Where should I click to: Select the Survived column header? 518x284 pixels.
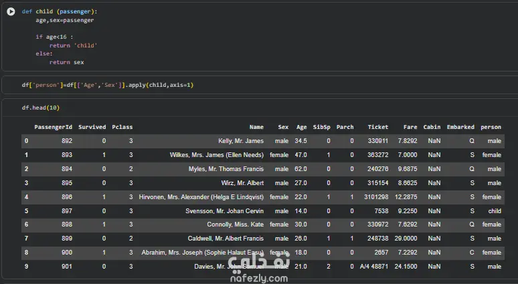tap(92, 127)
